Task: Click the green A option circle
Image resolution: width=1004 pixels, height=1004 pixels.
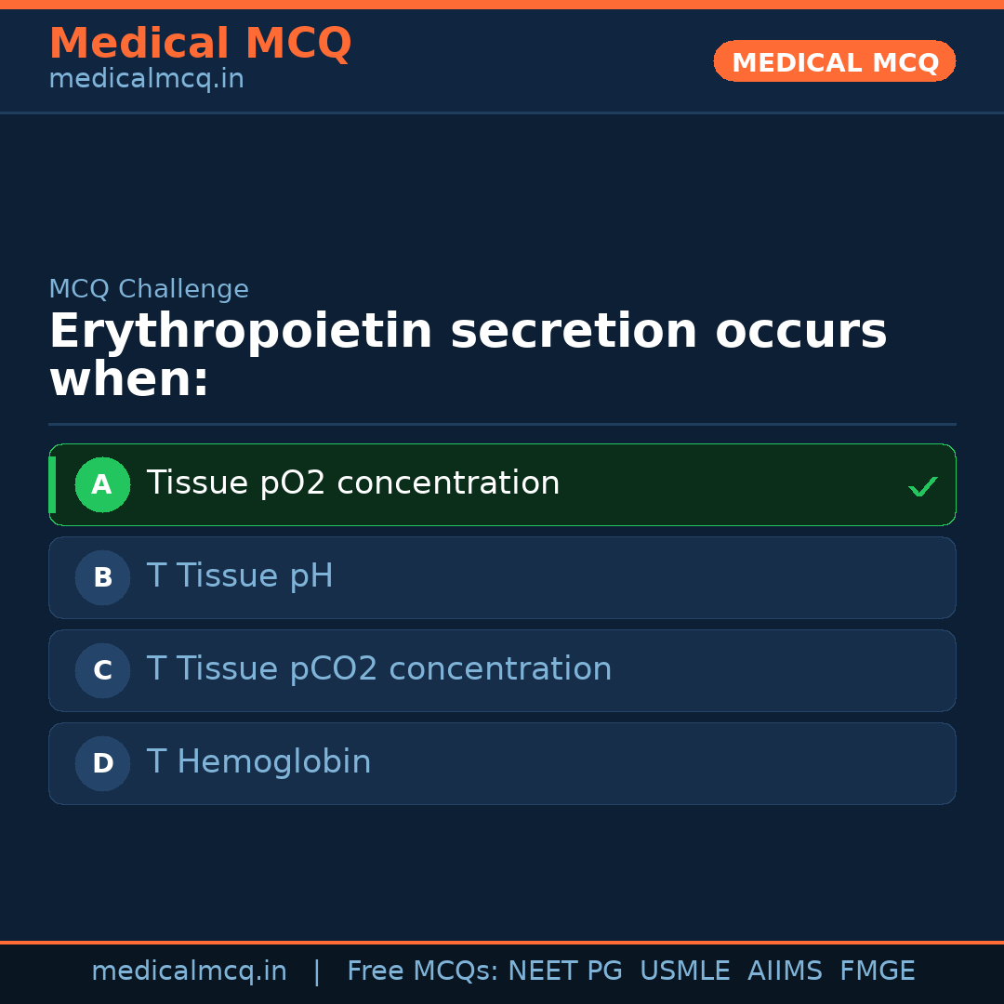Action: pos(102,484)
